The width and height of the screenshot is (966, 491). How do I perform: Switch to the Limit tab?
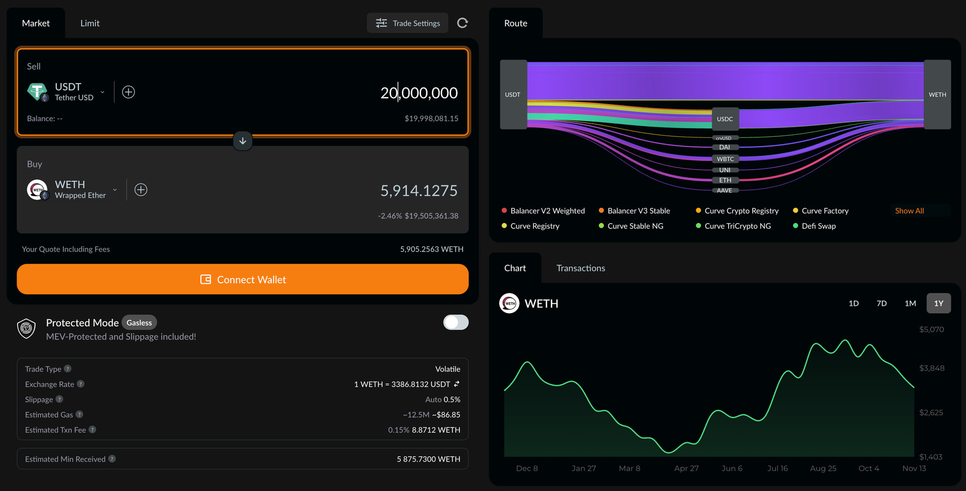[x=90, y=23]
